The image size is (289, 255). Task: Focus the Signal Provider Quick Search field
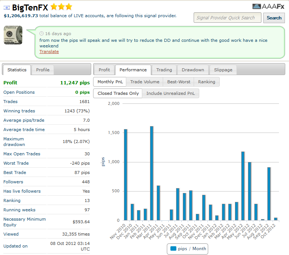[x=228, y=18]
